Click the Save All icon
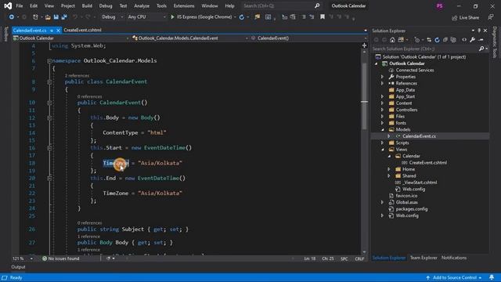Screen dimensions: 501x282 pyautogui.click(x=64, y=17)
